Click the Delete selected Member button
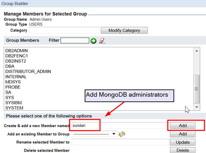 pyautogui.click(x=183, y=150)
